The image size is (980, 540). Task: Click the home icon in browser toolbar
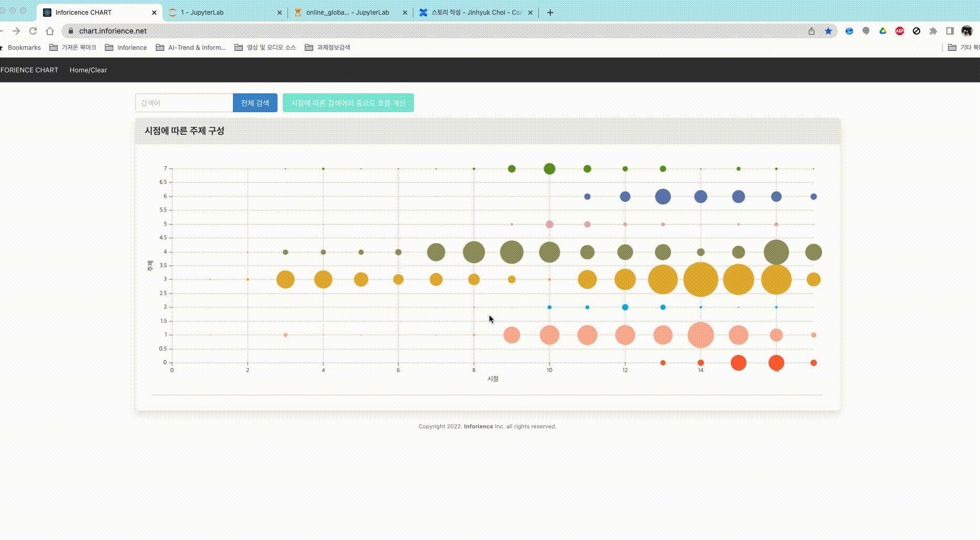50,31
